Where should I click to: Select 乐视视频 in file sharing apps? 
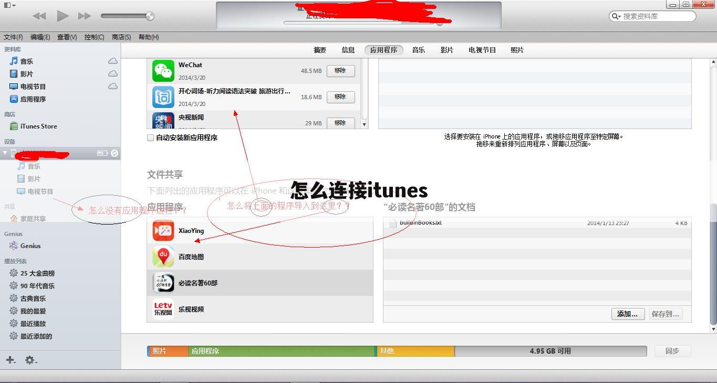[x=260, y=309]
